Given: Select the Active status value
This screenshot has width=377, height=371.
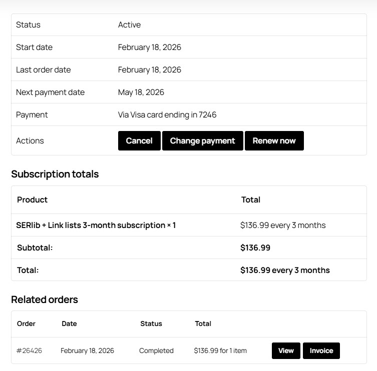Looking at the screenshot, I should (129, 24).
